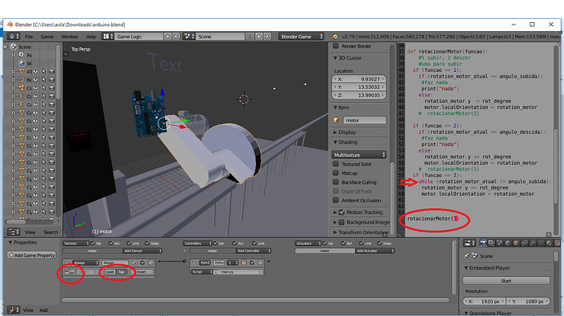Add a new screen layout with plus icon
Screen dimensions: 564x316
pos(168,36)
